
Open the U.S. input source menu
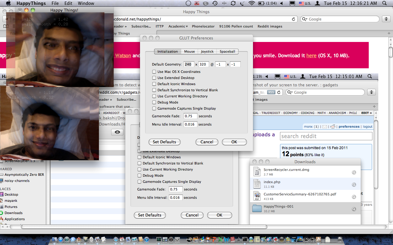point(305,3)
